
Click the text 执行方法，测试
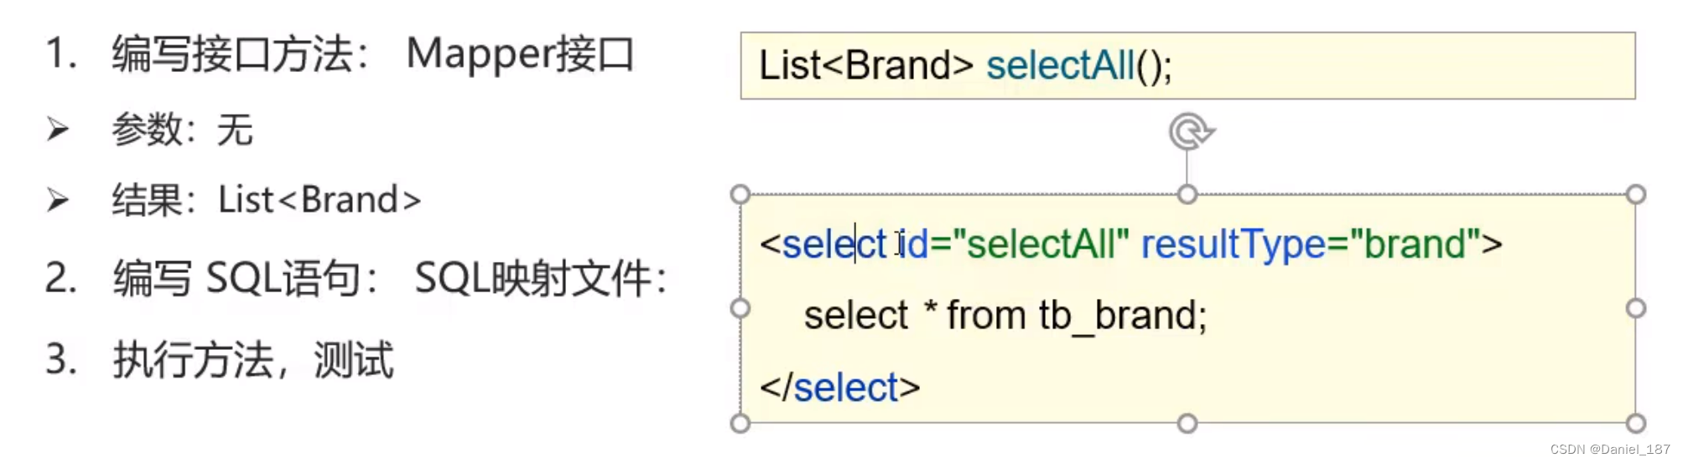[253, 360]
